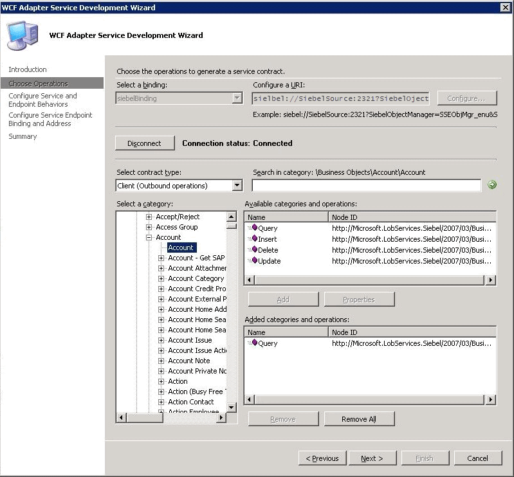
Task: Select Account Attachmen tree item
Action: (197, 268)
